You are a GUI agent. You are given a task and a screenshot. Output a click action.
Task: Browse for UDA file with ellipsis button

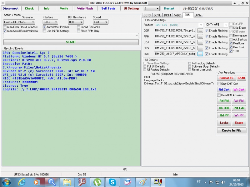(x=200, y=42)
